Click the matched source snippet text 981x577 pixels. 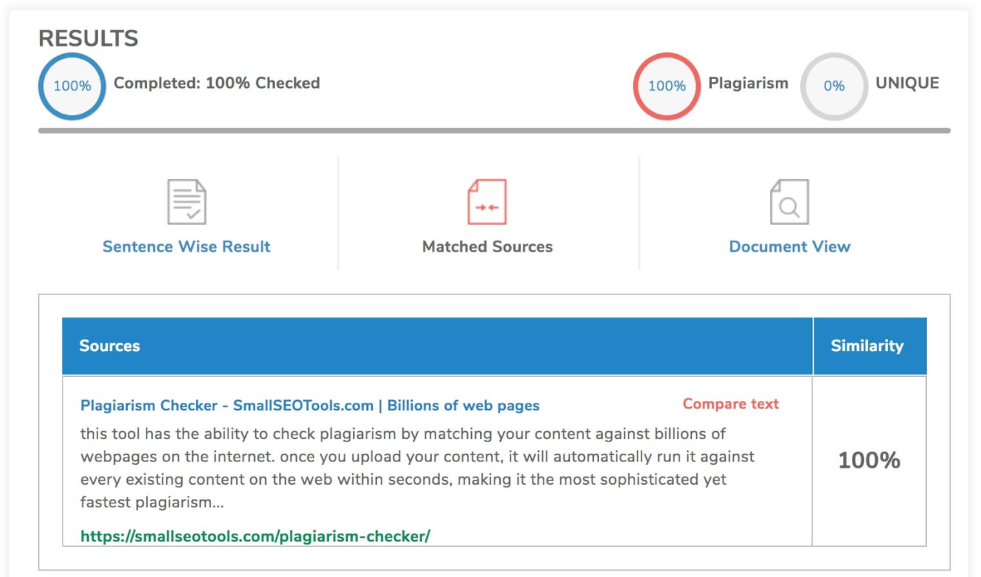click(417, 468)
